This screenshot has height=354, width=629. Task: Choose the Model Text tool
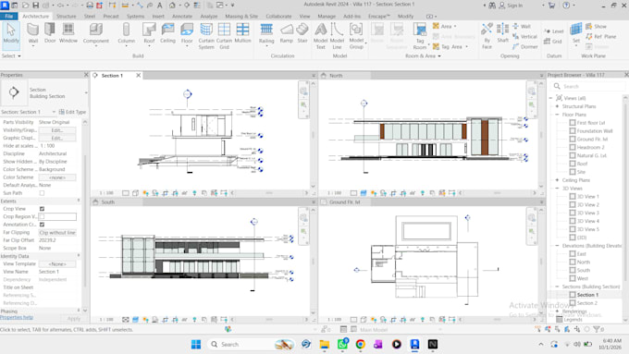(x=320, y=36)
